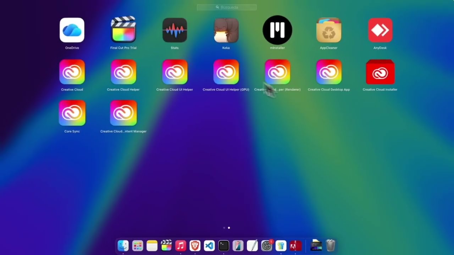This screenshot has height=255, width=454.
Task: Launch AppCleaner
Action: 329,30
